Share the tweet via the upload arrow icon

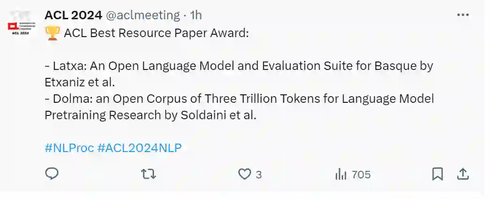[x=463, y=174]
